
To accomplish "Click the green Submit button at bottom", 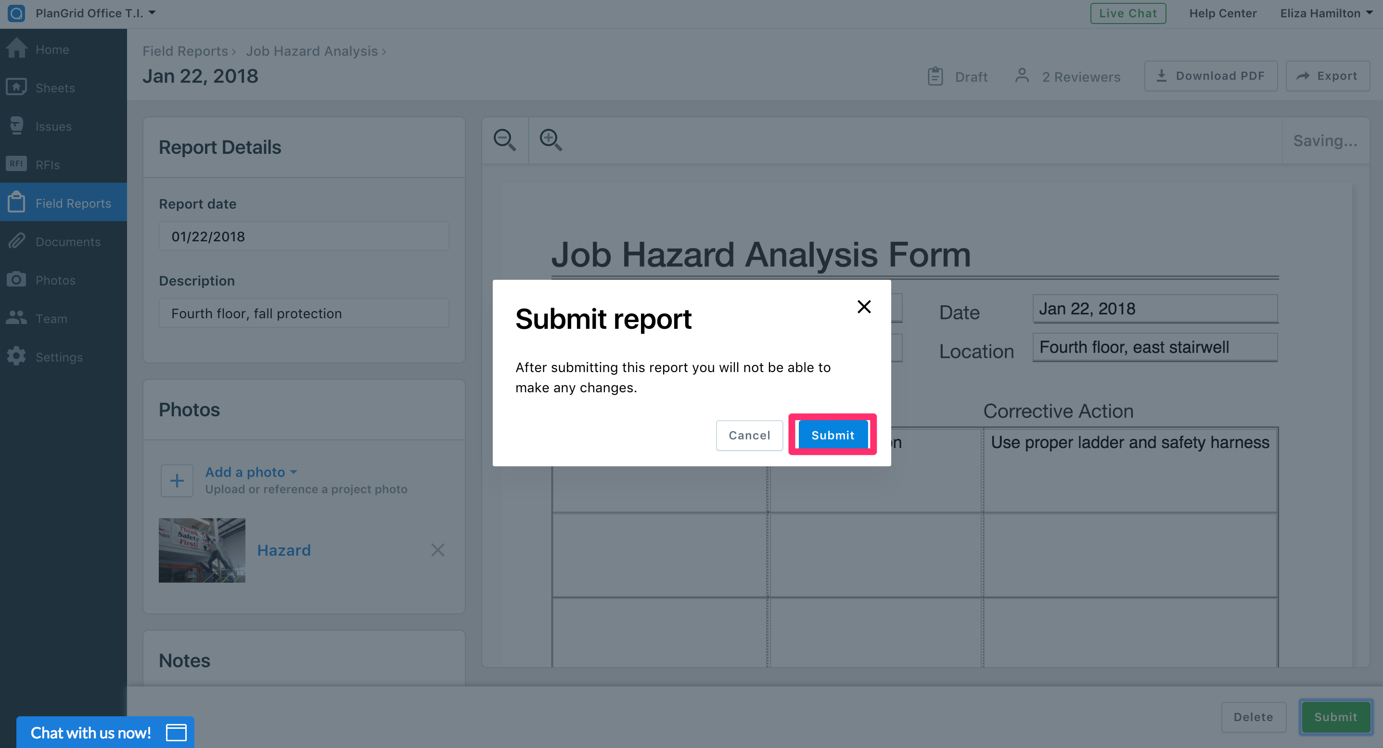I will coord(1335,717).
